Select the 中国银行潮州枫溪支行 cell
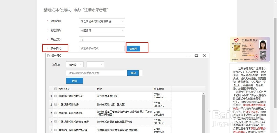 pyautogui.click(x=77, y=113)
